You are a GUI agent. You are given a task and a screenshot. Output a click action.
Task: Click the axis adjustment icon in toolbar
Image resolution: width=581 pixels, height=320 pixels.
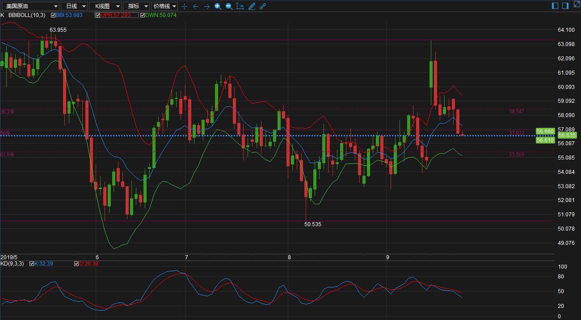pos(240,6)
